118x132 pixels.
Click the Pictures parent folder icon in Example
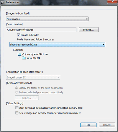[x=19, y=54]
